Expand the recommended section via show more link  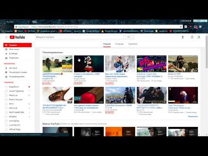[193, 117]
